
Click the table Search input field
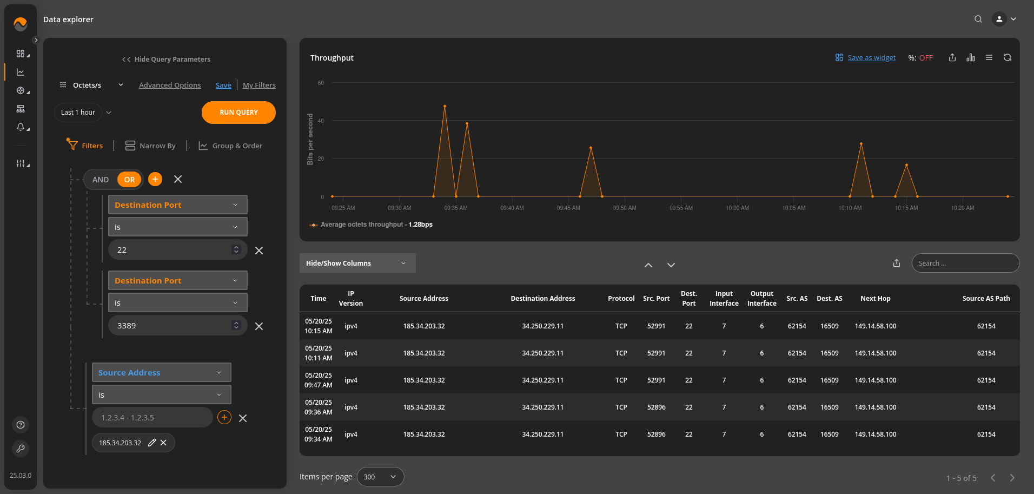click(965, 263)
